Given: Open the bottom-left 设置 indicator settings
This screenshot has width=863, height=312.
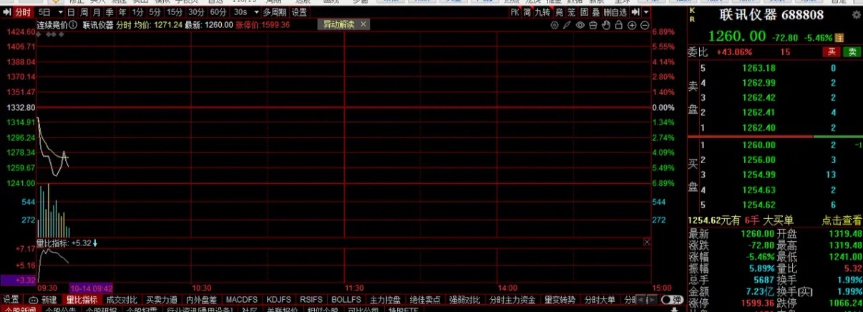Looking at the screenshot, I should click(11, 299).
